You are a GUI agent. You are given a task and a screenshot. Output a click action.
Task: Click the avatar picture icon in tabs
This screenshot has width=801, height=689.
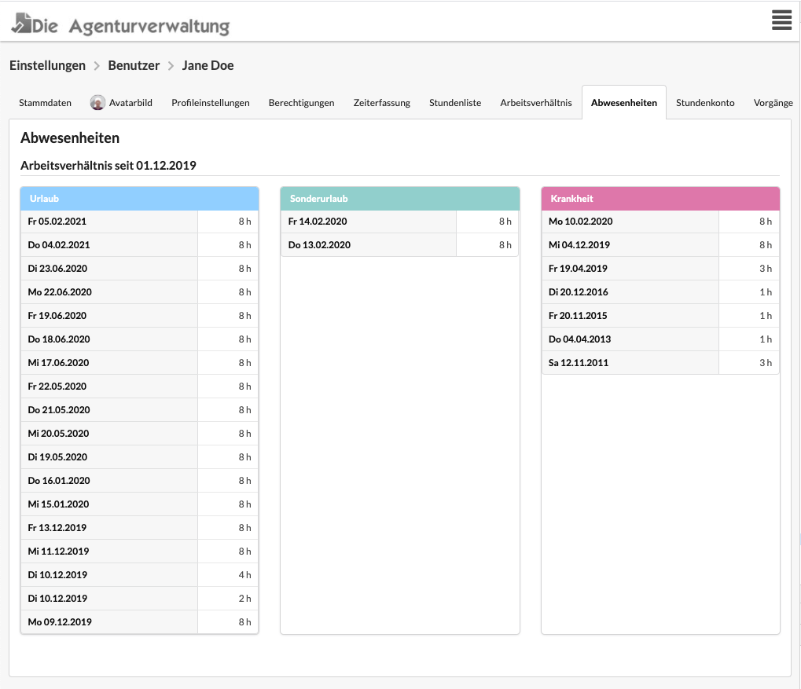[97, 103]
